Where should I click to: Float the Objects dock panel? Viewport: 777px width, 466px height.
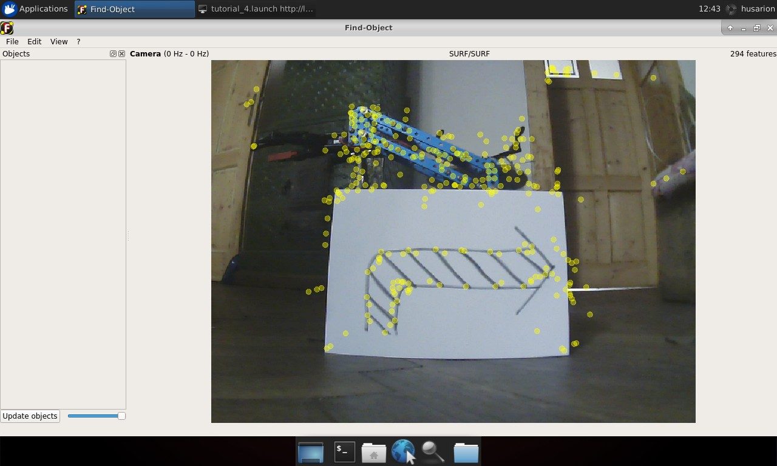113,53
